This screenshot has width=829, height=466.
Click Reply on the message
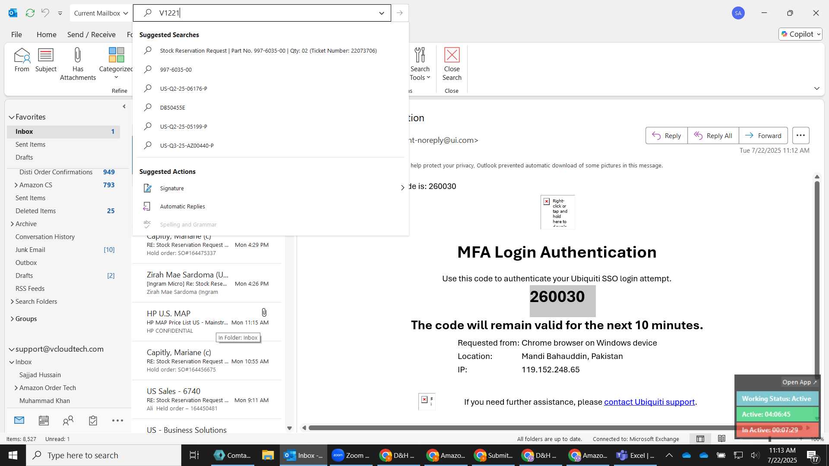(666, 135)
